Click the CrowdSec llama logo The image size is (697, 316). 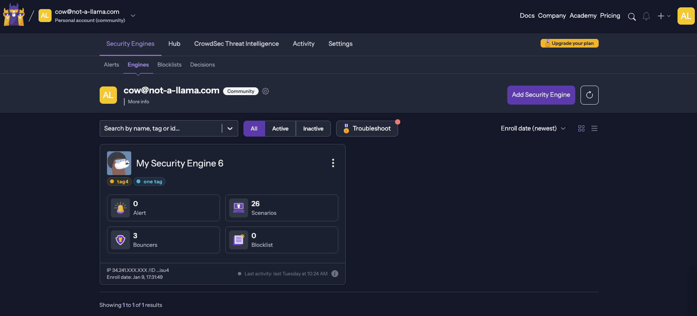coord(14,16)
